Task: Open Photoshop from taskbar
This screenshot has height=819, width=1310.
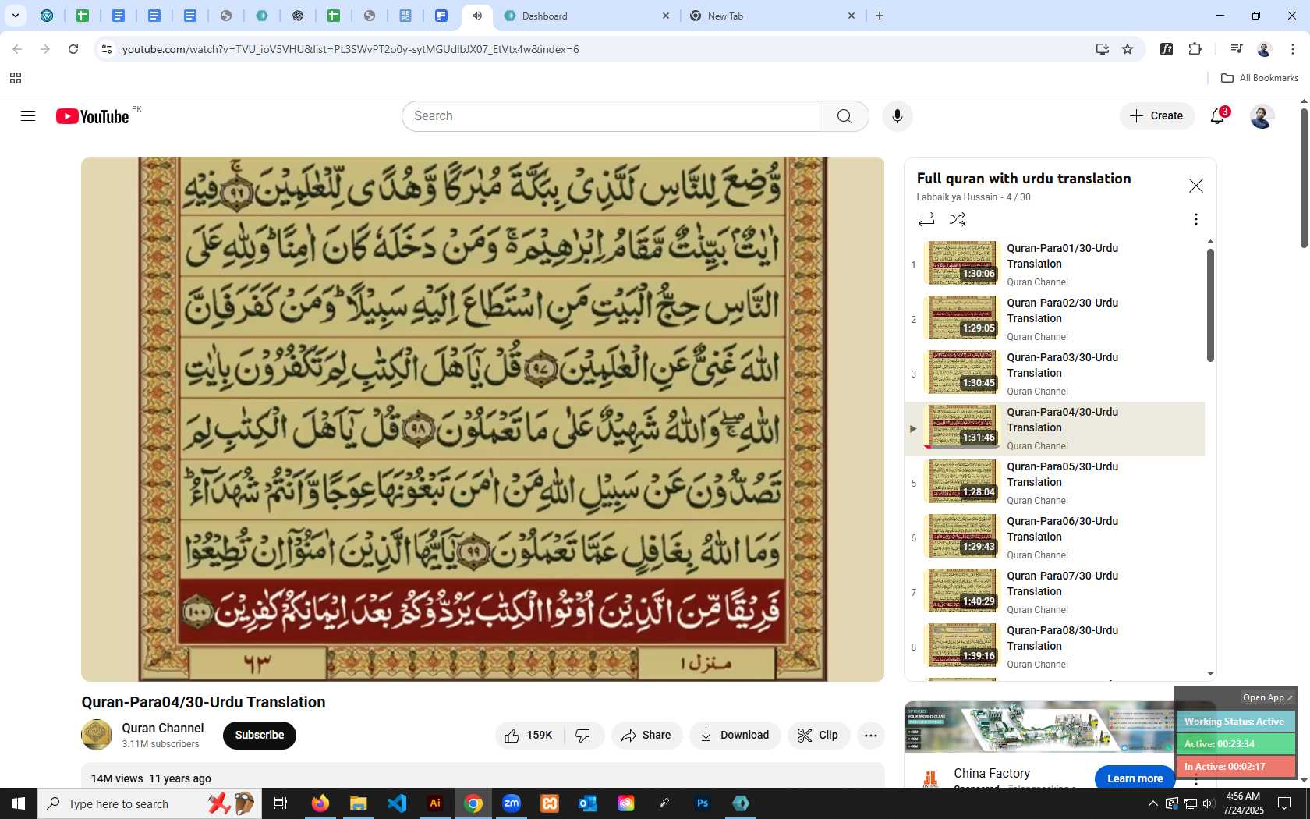Action: [x=703, y=803]
